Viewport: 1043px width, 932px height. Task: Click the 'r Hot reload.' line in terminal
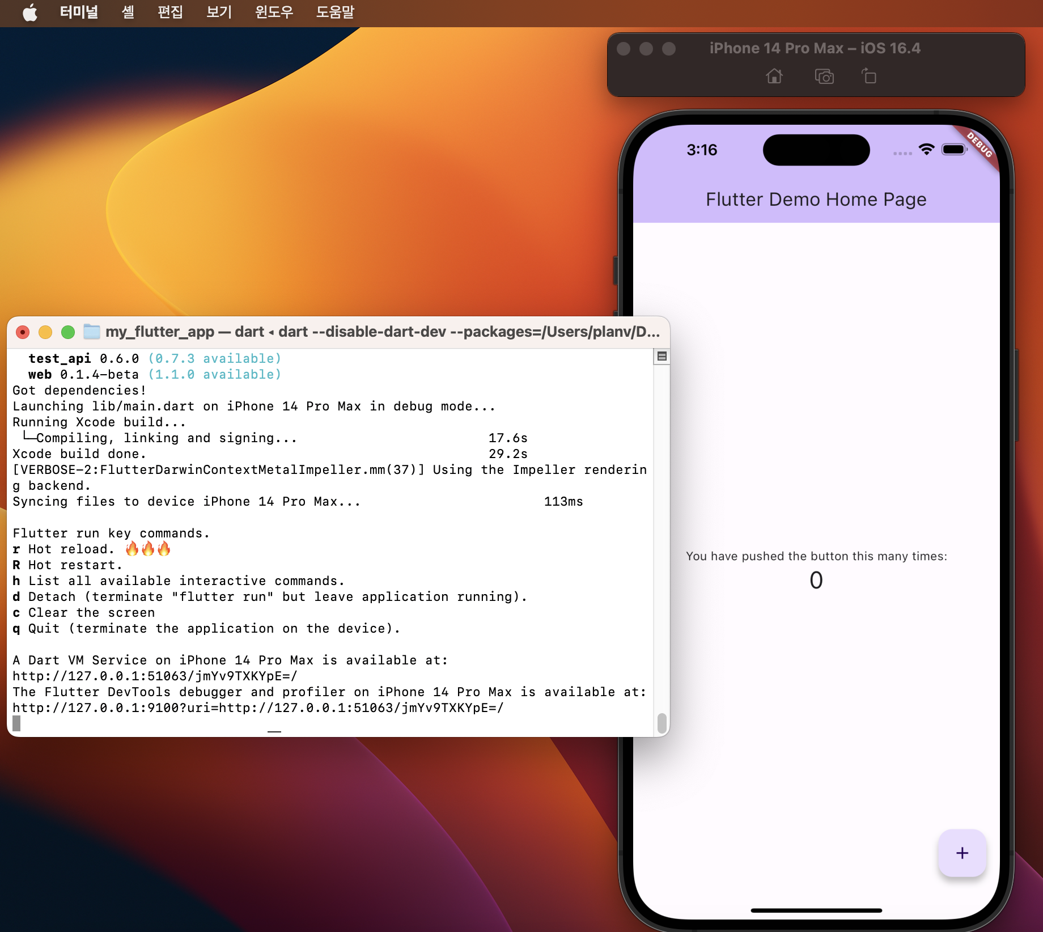92,549
